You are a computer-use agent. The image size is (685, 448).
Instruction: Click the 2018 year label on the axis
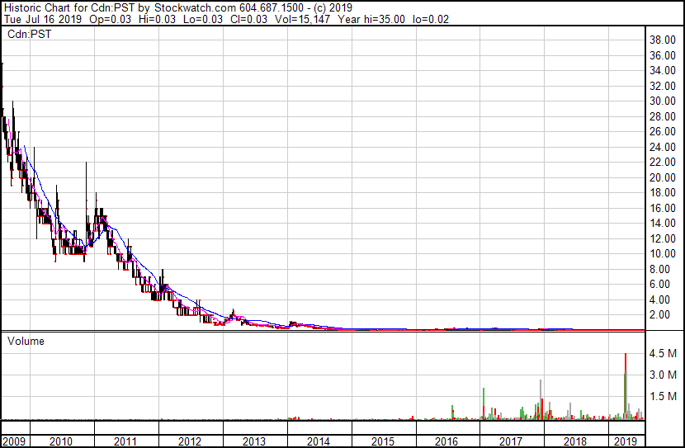click(x=575, y=441)
